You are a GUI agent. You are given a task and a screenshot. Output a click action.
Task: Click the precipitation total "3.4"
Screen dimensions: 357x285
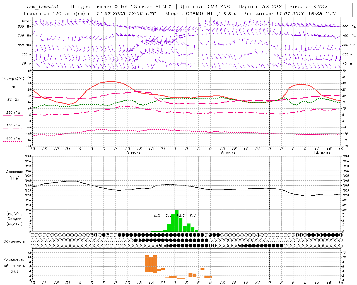click(192, 215)
